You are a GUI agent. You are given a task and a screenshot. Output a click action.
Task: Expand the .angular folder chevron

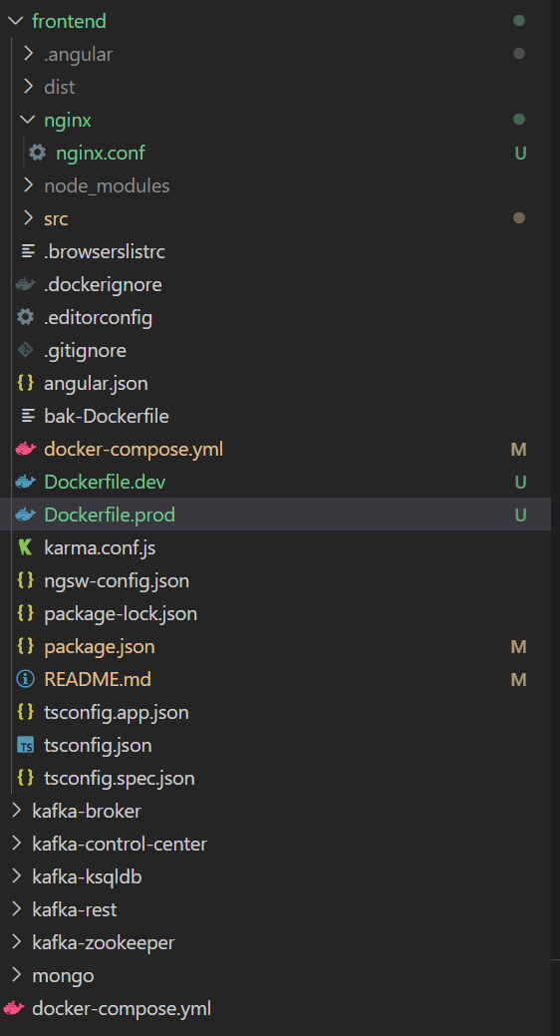tap(28, 54)
